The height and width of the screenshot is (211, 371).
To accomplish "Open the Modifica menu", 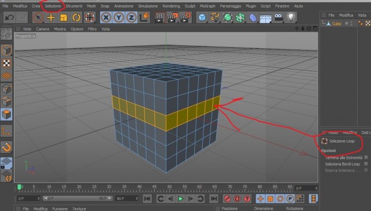I will [20, 6].
